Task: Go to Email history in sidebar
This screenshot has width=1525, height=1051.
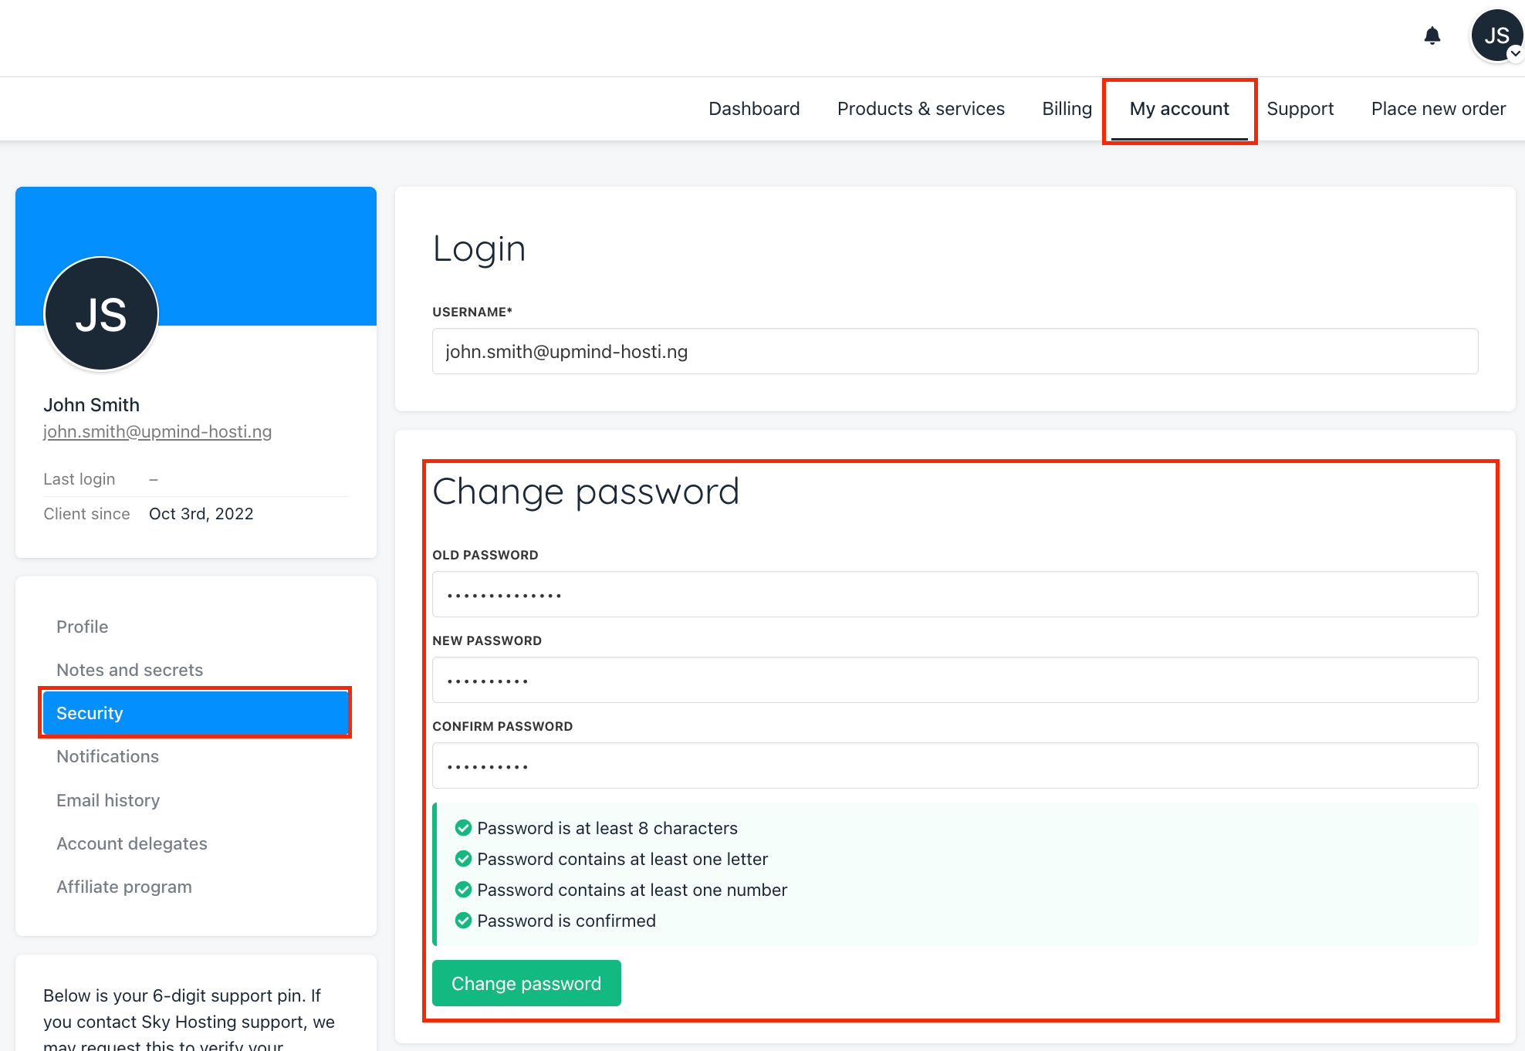Action: 108,800
